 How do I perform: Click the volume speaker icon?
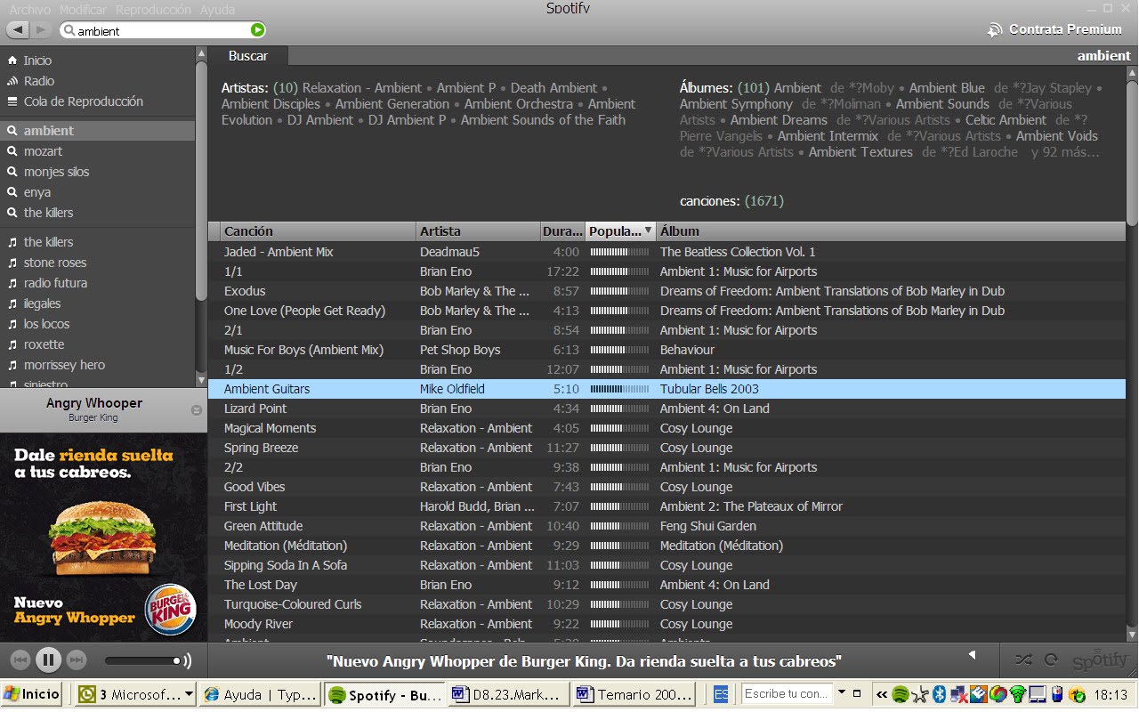tap(187, 660)
